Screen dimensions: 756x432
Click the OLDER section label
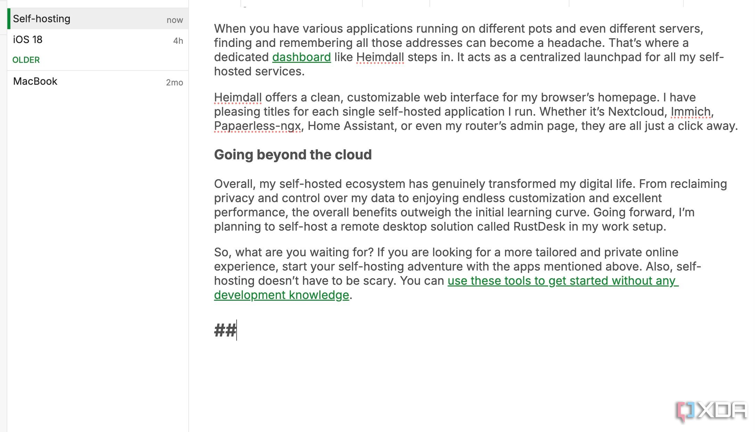point(26,60)
